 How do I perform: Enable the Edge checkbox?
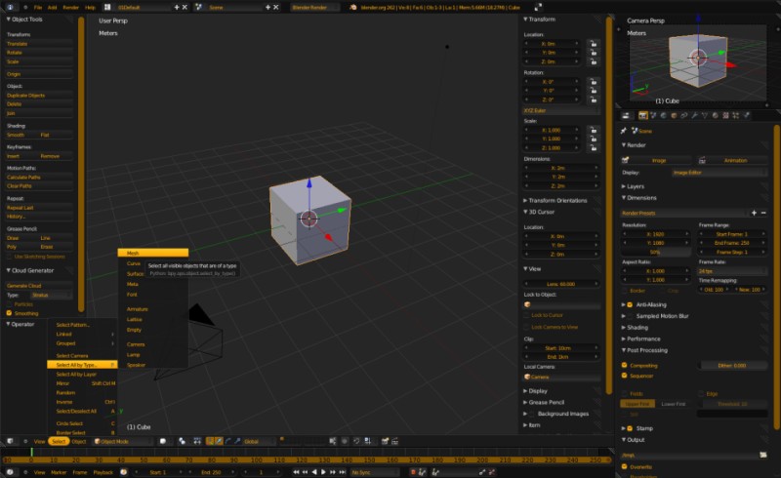pos(701,393)
